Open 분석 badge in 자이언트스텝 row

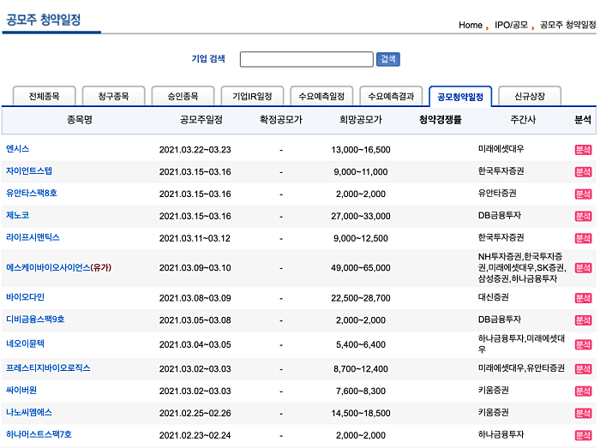[583, 172]
